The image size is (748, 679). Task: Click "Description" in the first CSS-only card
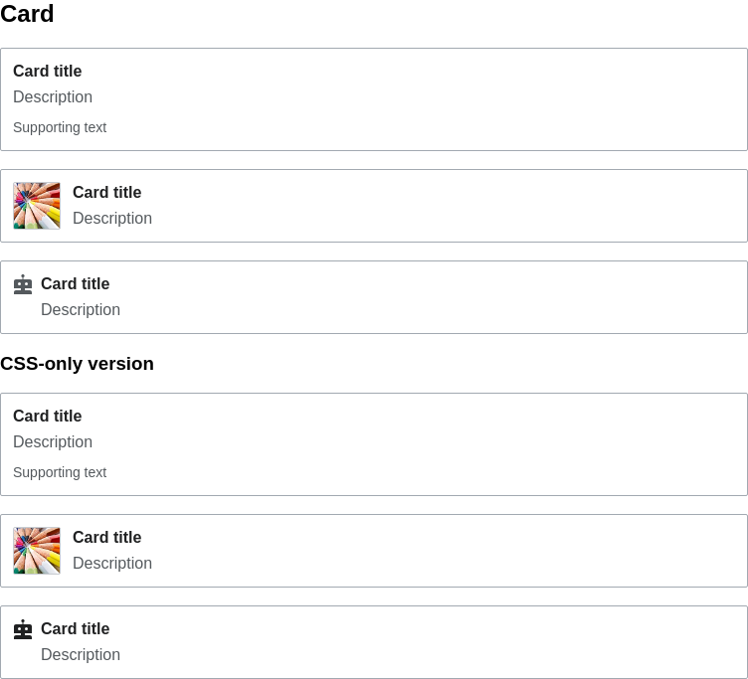(53, 441)
